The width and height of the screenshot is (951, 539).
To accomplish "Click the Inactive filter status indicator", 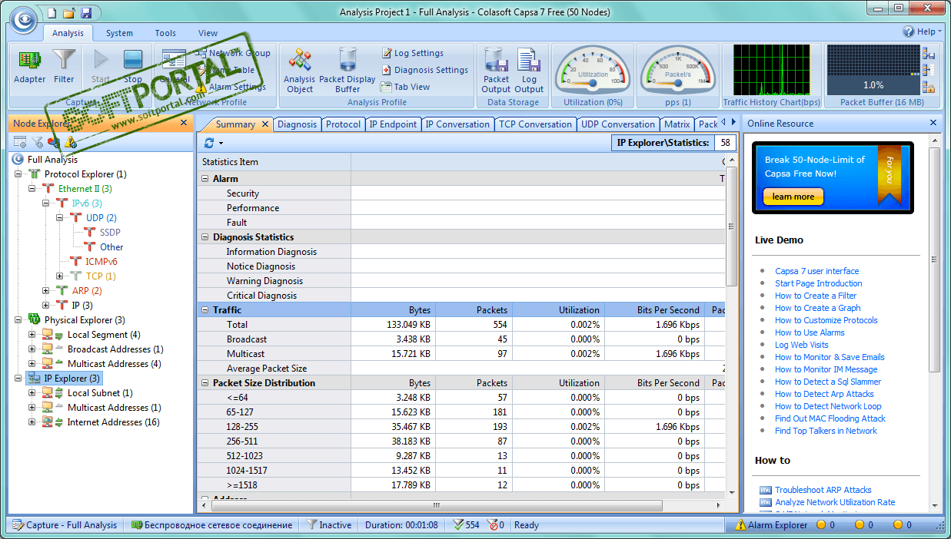I will [x=328, y=525].
